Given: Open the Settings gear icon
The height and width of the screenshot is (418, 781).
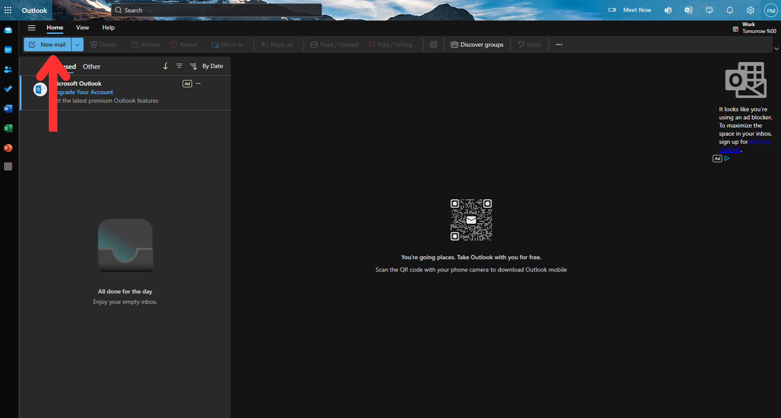Looking at the screenshot, I should [750, 10].
